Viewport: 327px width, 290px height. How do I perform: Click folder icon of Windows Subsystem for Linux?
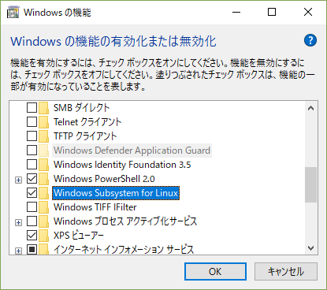click(x=43, y=193)
